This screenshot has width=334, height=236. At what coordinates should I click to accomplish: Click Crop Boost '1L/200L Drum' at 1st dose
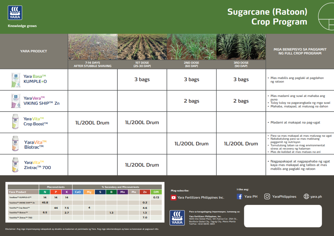(142, 122)
